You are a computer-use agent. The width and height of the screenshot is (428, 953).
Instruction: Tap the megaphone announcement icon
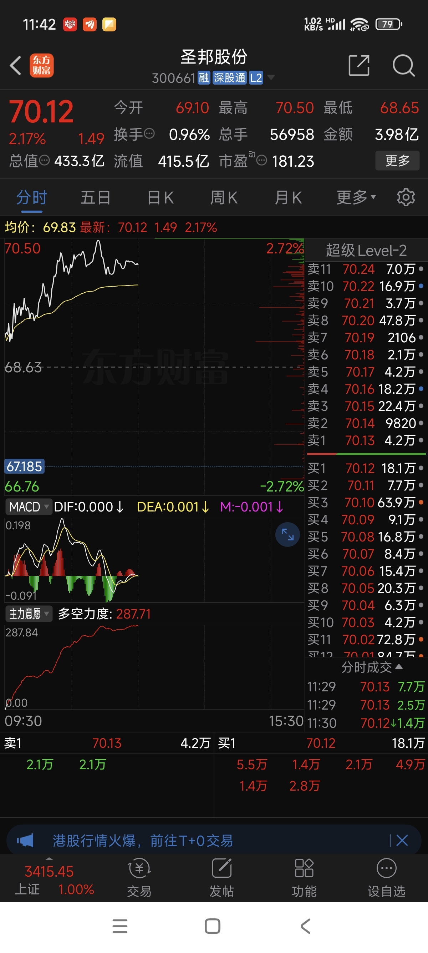[25, 841]
